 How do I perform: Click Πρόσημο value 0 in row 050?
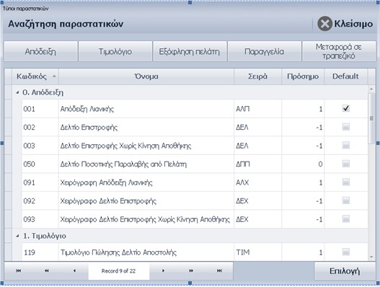[x=303, y=164]
